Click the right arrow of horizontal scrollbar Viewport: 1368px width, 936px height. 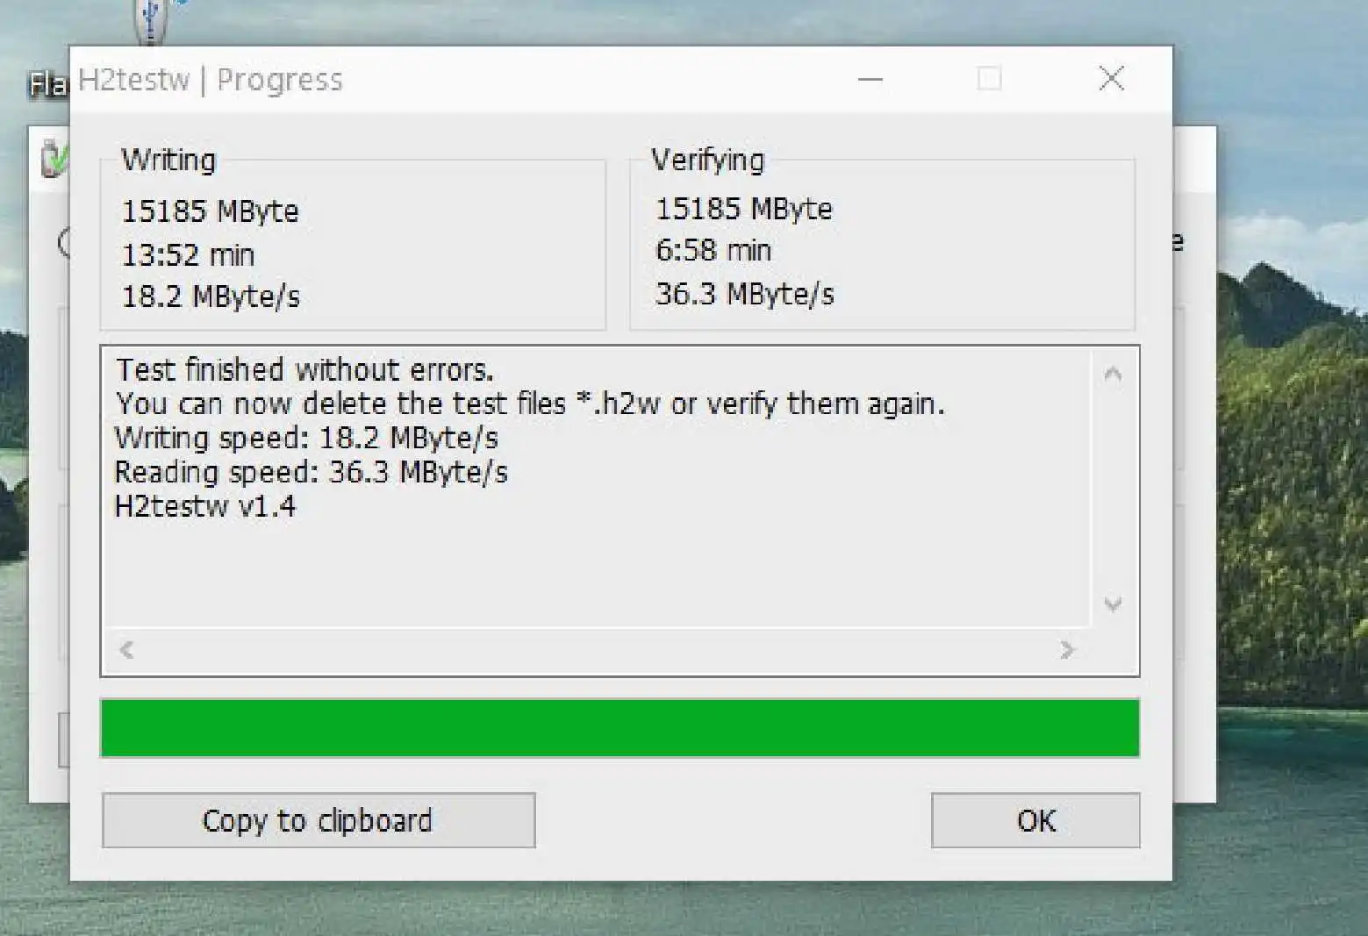tap(1066, 650)
